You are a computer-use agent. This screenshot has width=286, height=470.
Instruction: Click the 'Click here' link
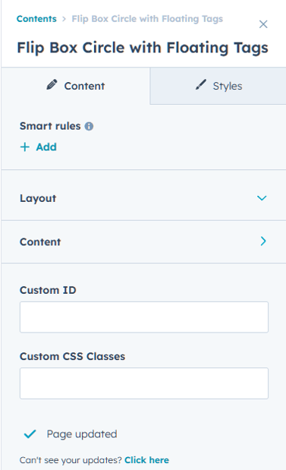tap(146, 460)
